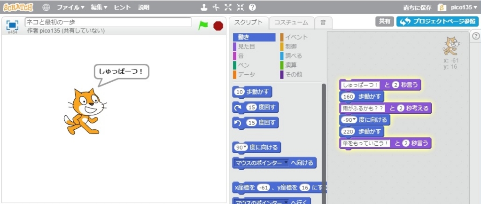This screenshot has width=481, height=204.
Task: Click the 傘をもっていこう! text field
Action: coord(365,143)
